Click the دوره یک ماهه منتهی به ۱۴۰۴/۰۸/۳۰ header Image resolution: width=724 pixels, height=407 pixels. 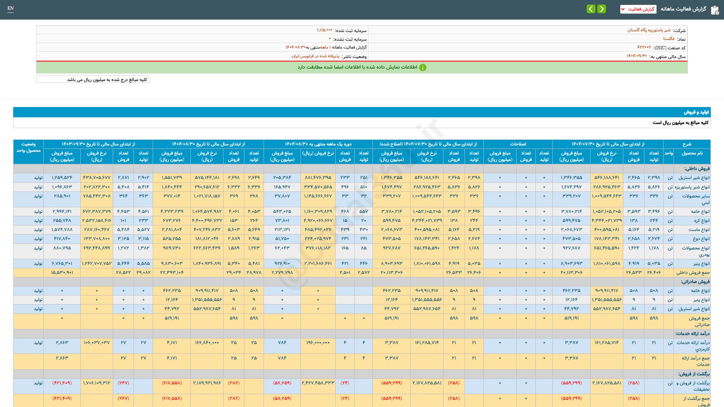click(x=318, y=144)
